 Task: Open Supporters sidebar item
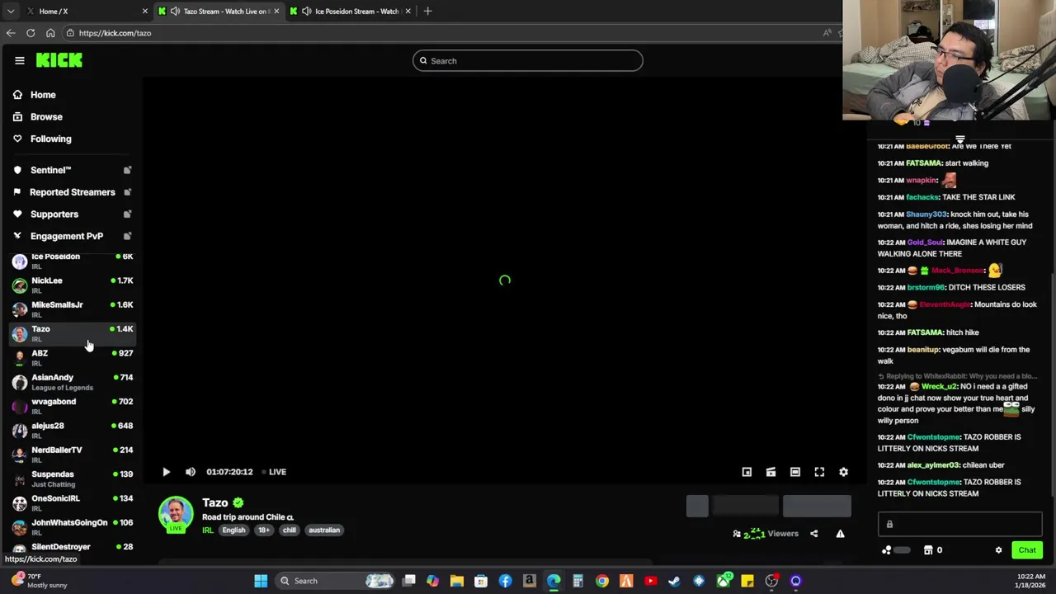(x=54, y=214)
